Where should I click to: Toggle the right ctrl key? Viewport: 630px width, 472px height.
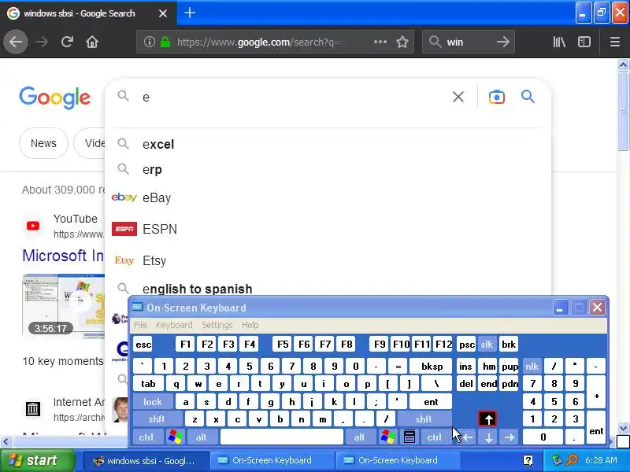click(435, 437)
